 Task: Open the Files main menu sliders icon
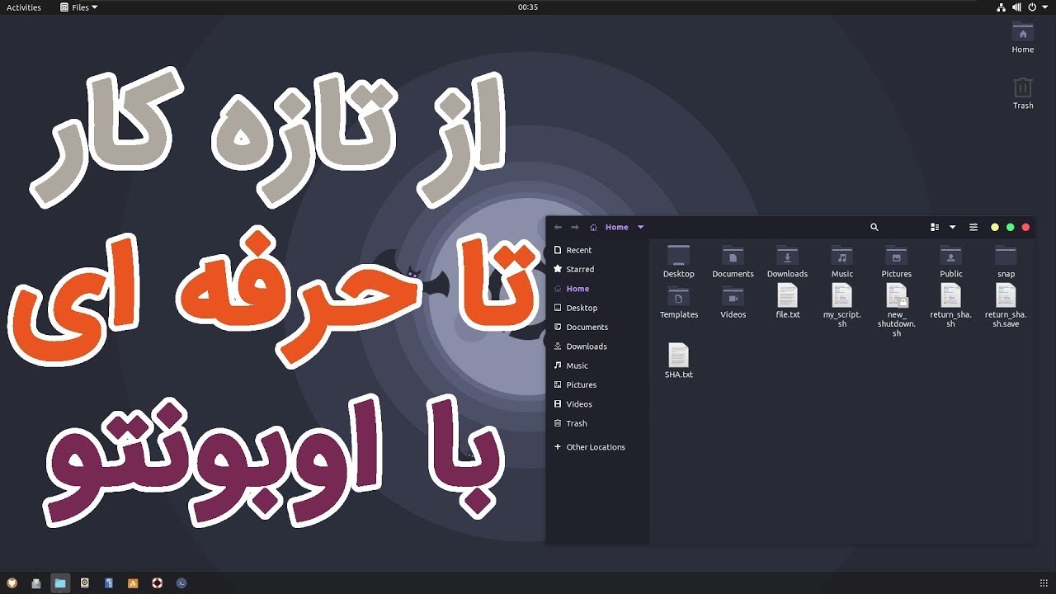973,227
